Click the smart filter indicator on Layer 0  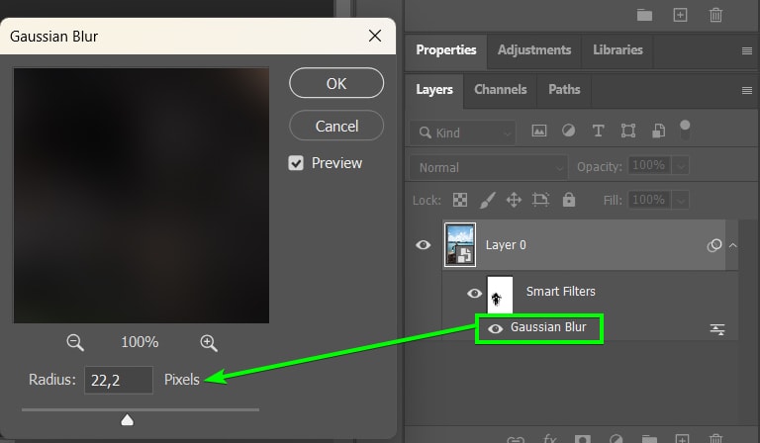click(x=713, y=245)
